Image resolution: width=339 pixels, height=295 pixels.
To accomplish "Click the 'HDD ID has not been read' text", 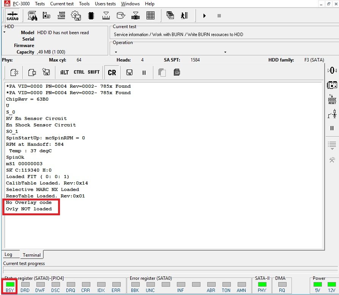I will 63,32.
